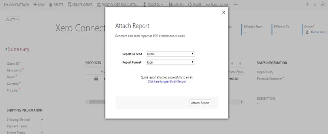Open the more commands ellipsis menu
The width and height of the screenshot is (328, 134).
tap(236, 4)
